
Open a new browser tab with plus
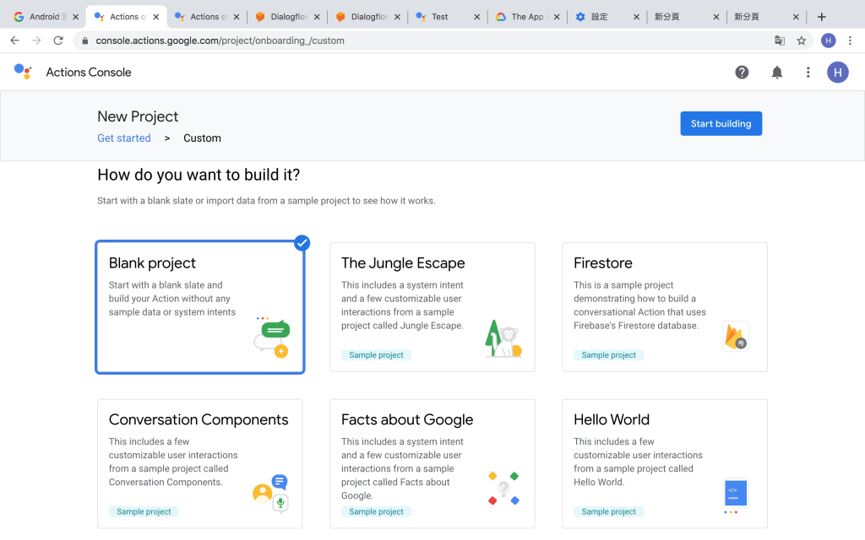click(x=822, y=17)
